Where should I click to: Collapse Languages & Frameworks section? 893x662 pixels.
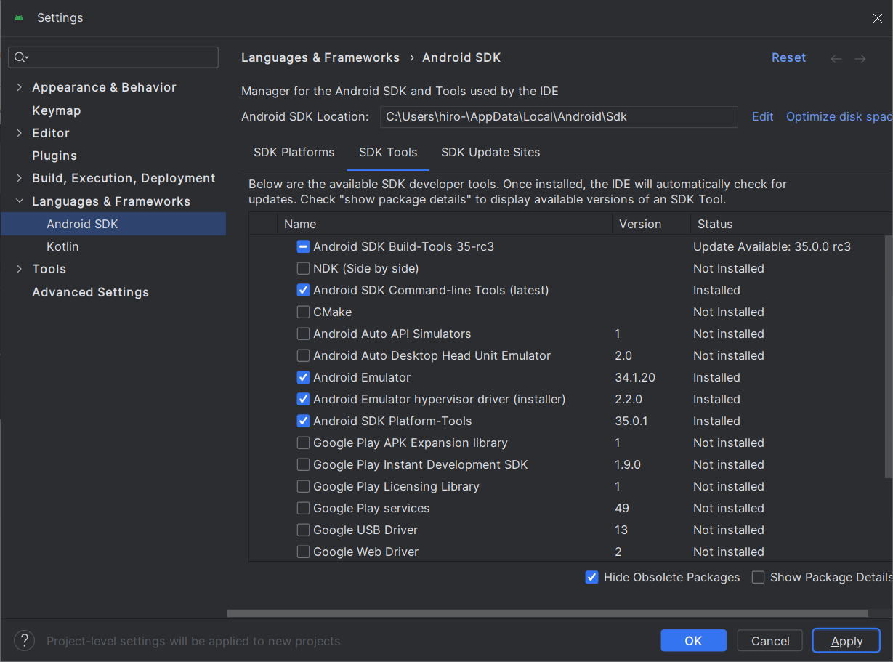(x=19, y=201)
